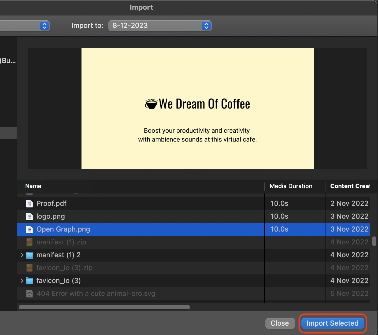The width and height of the screenshot is (378, 335).
Task: Expand the manifest (1) 2 folder
Action: (x=21, y=255)
